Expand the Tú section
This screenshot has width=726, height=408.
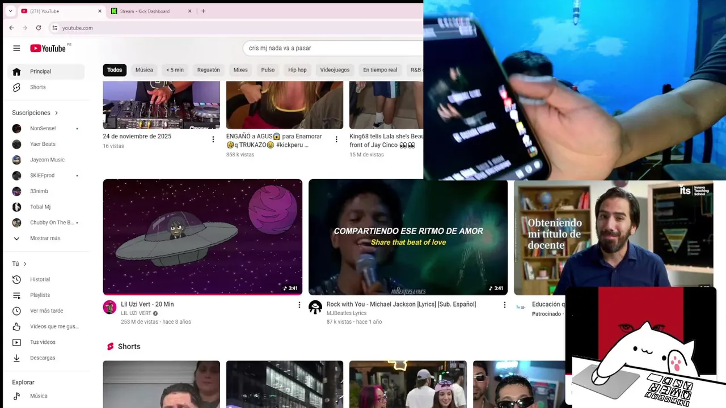[19, 263]
